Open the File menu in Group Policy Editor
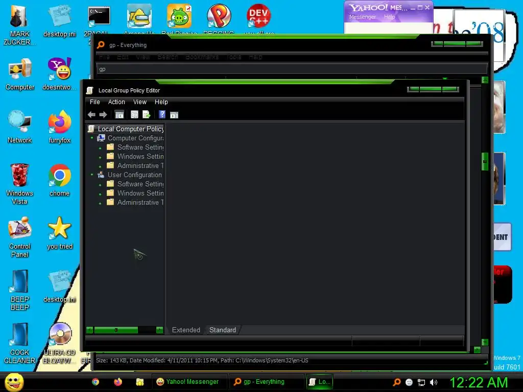Image resolution: width=523 pixels, height=392 pixels. pyautogui.click(x=94, y=102)
